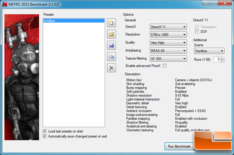Toggle Enable advanced PhysX checkbox
The height and width of the screenshot is (155, 234).
point(165,66)
